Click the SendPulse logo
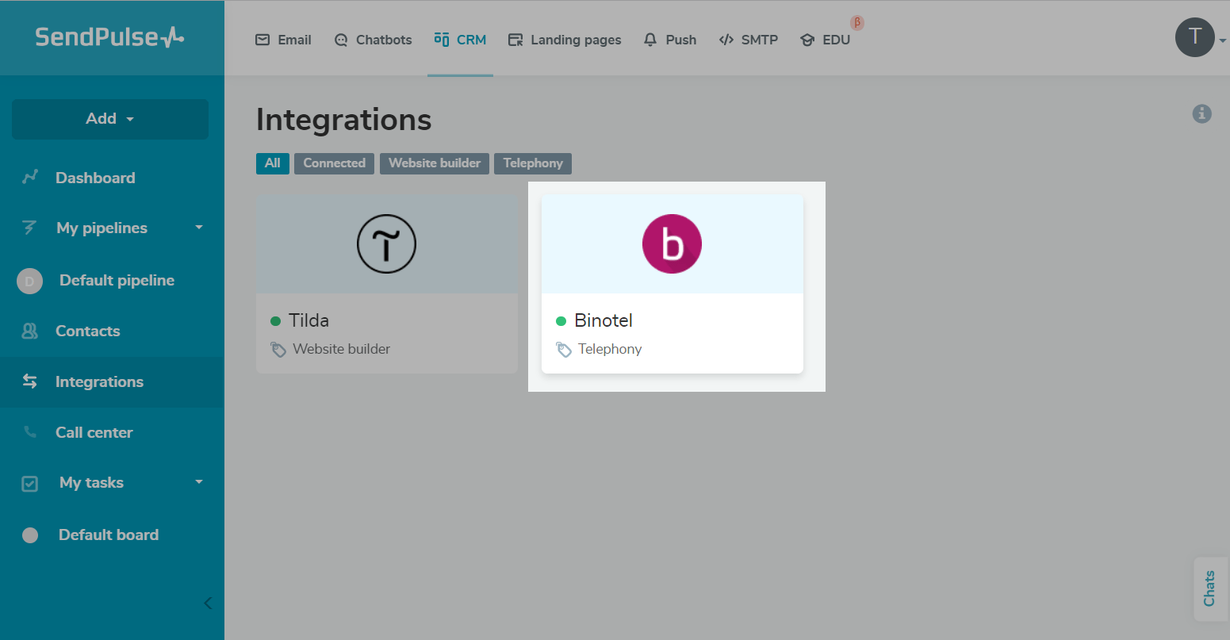Viewport: 1230px width, 640px height. pos(109,37)
